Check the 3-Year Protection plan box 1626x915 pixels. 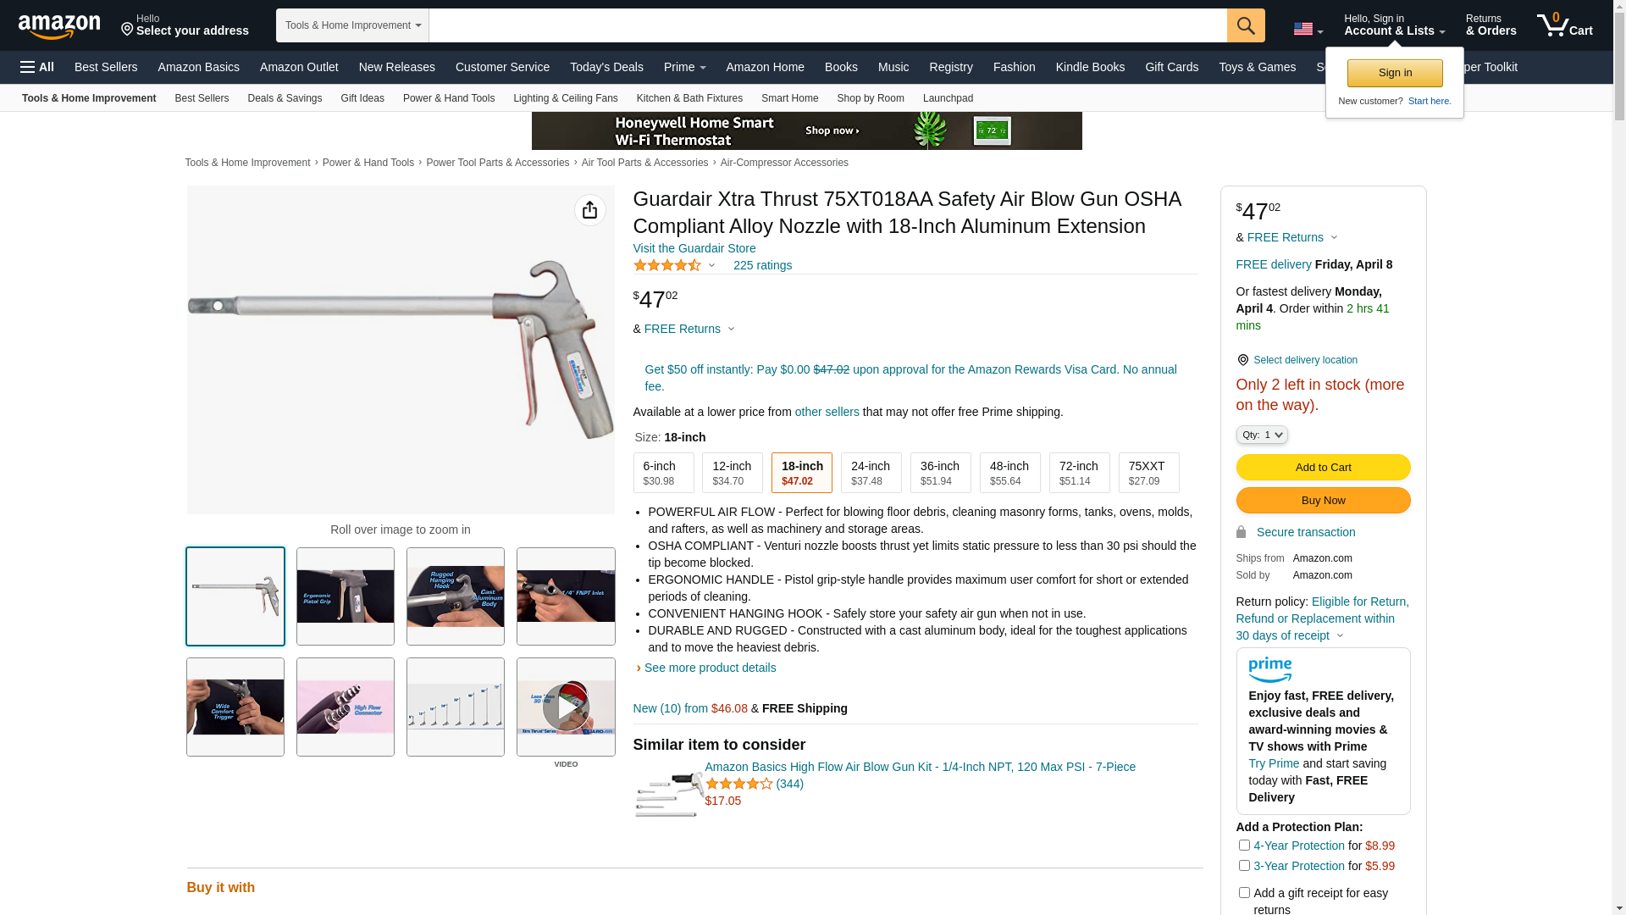[x=1244, y=865]
